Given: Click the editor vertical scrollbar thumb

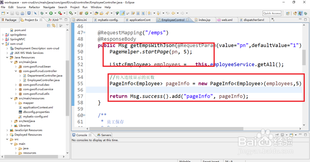Looking at the screenshot, I should 304,58.
